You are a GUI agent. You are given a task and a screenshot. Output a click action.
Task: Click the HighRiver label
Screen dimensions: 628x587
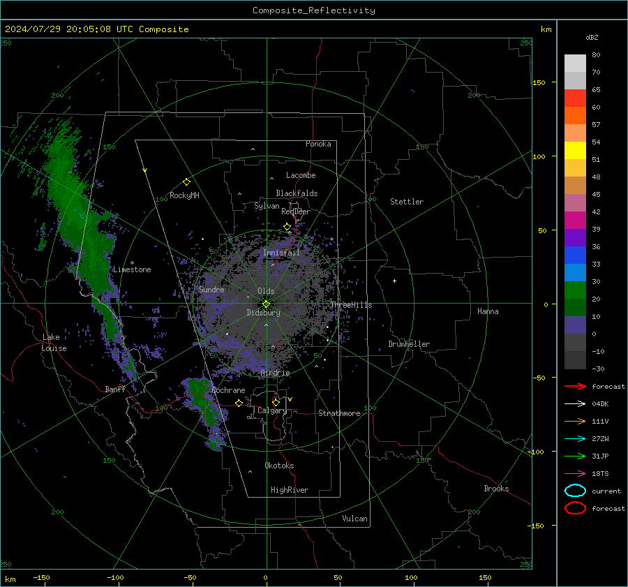click(x=290, y=491)
